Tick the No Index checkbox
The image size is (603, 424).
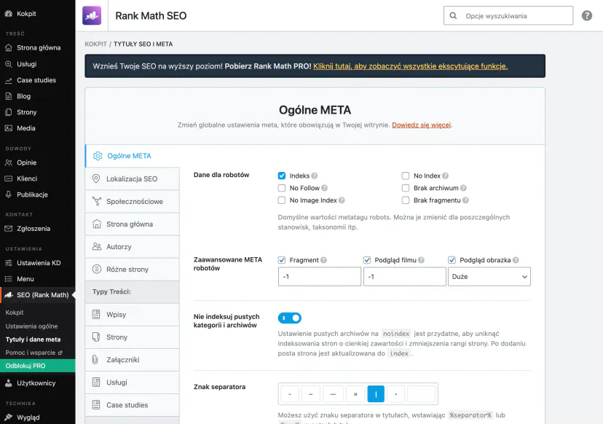point(406,176)
